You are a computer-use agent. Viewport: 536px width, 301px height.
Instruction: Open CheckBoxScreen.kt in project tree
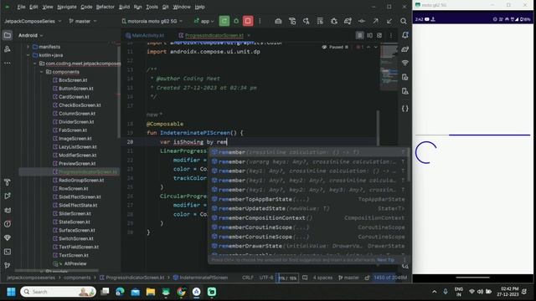[x=80, y=105]
